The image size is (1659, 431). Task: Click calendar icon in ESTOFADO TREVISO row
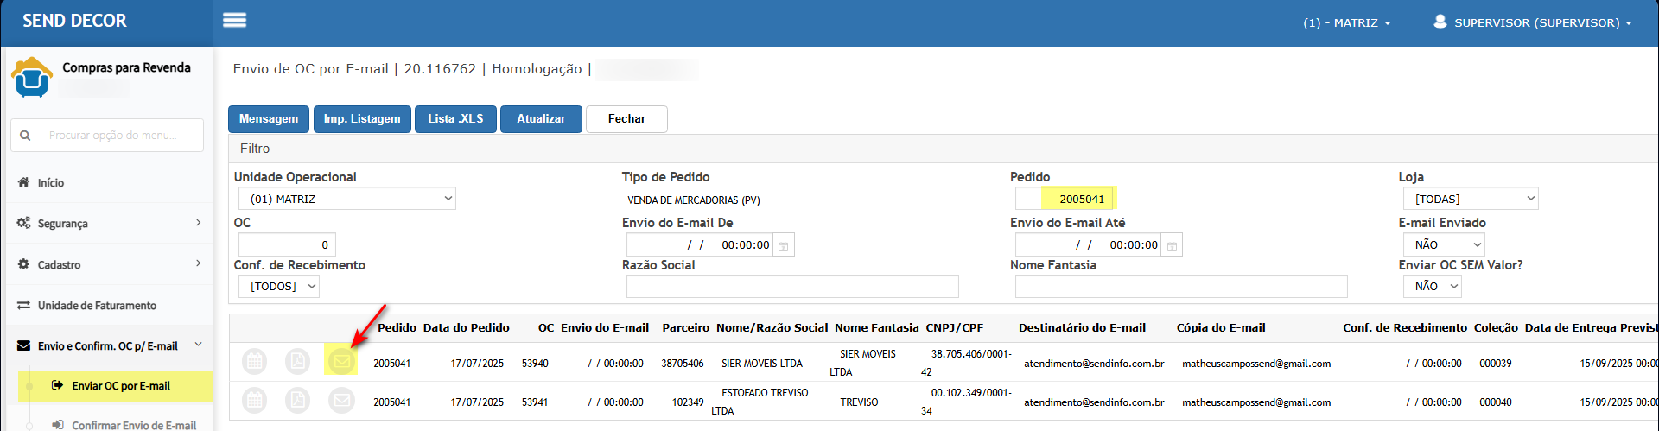tap(254, 400)
